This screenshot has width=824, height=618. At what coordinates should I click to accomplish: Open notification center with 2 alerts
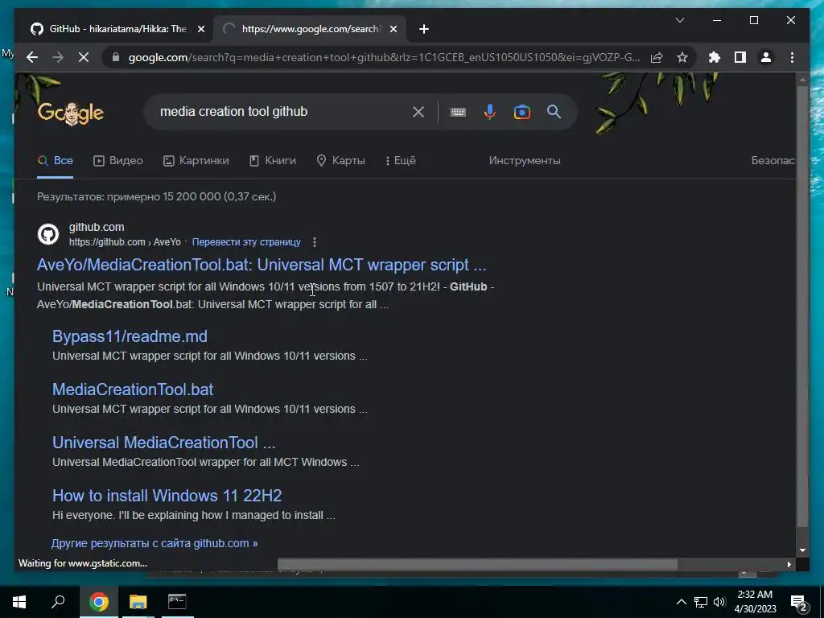pos(799,602)
